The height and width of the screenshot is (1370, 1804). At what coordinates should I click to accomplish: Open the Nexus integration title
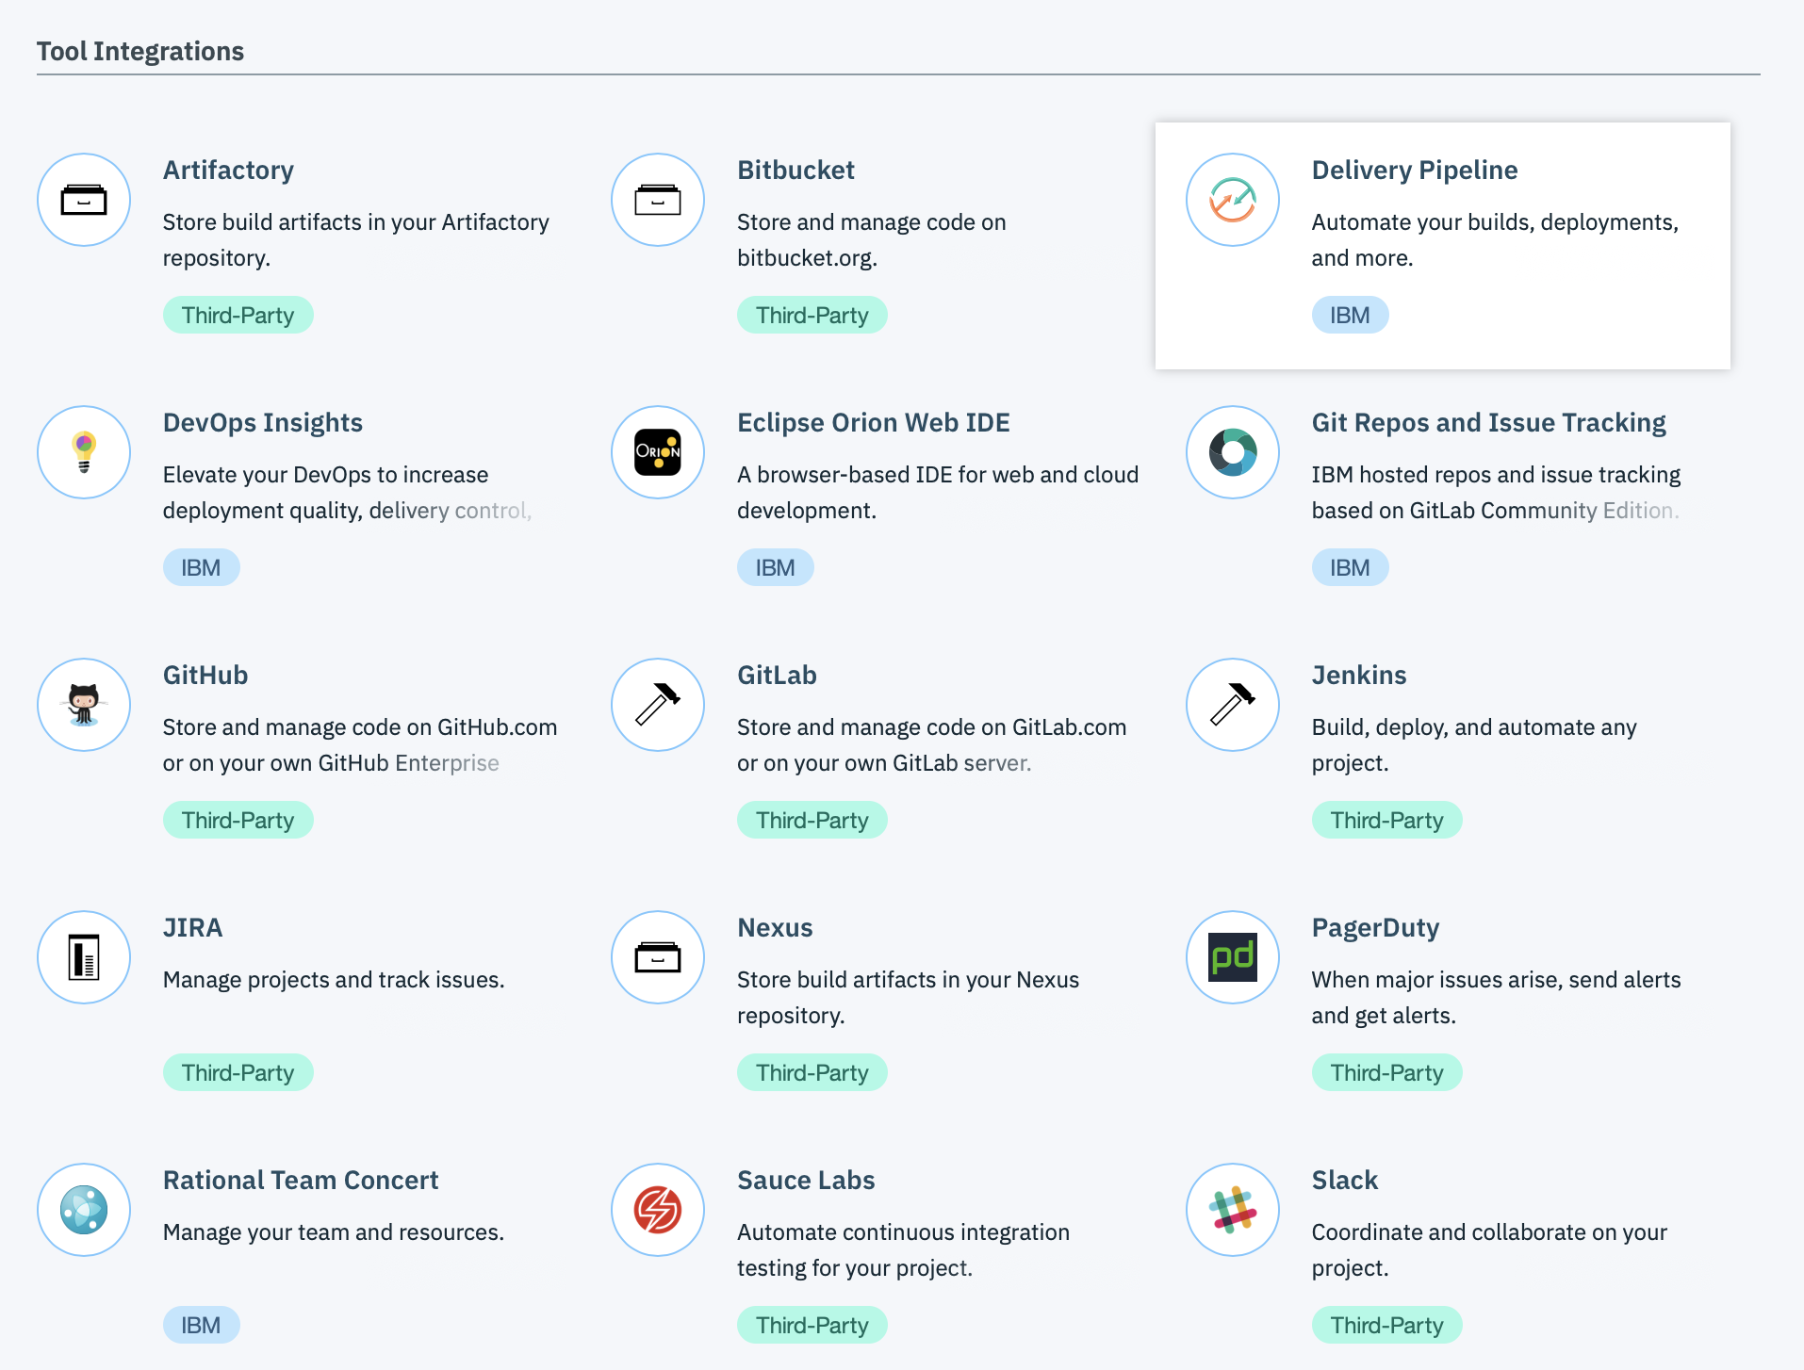click(774, 928)
